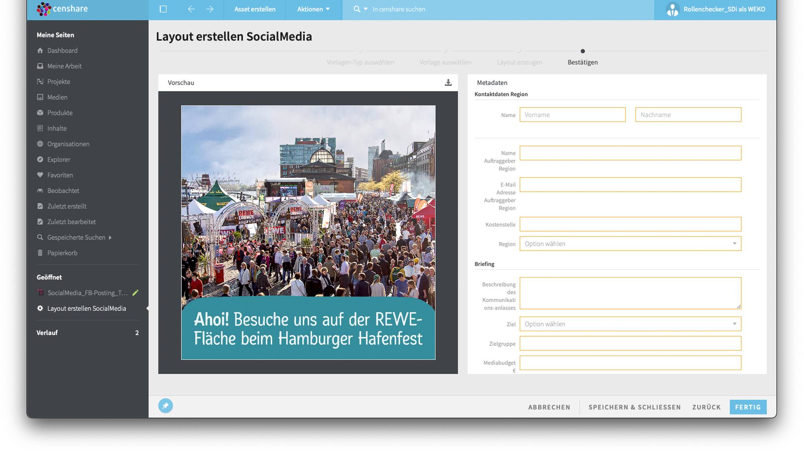Click the Meine Arbeit inbox icon
This screenshot has height=454, width=804.
(x=40, y=66)
